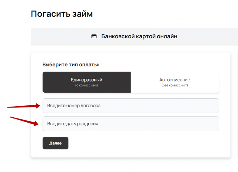Click inside 'Введите номер договора' box
The image size is (238, 172).
click(131, 105)
